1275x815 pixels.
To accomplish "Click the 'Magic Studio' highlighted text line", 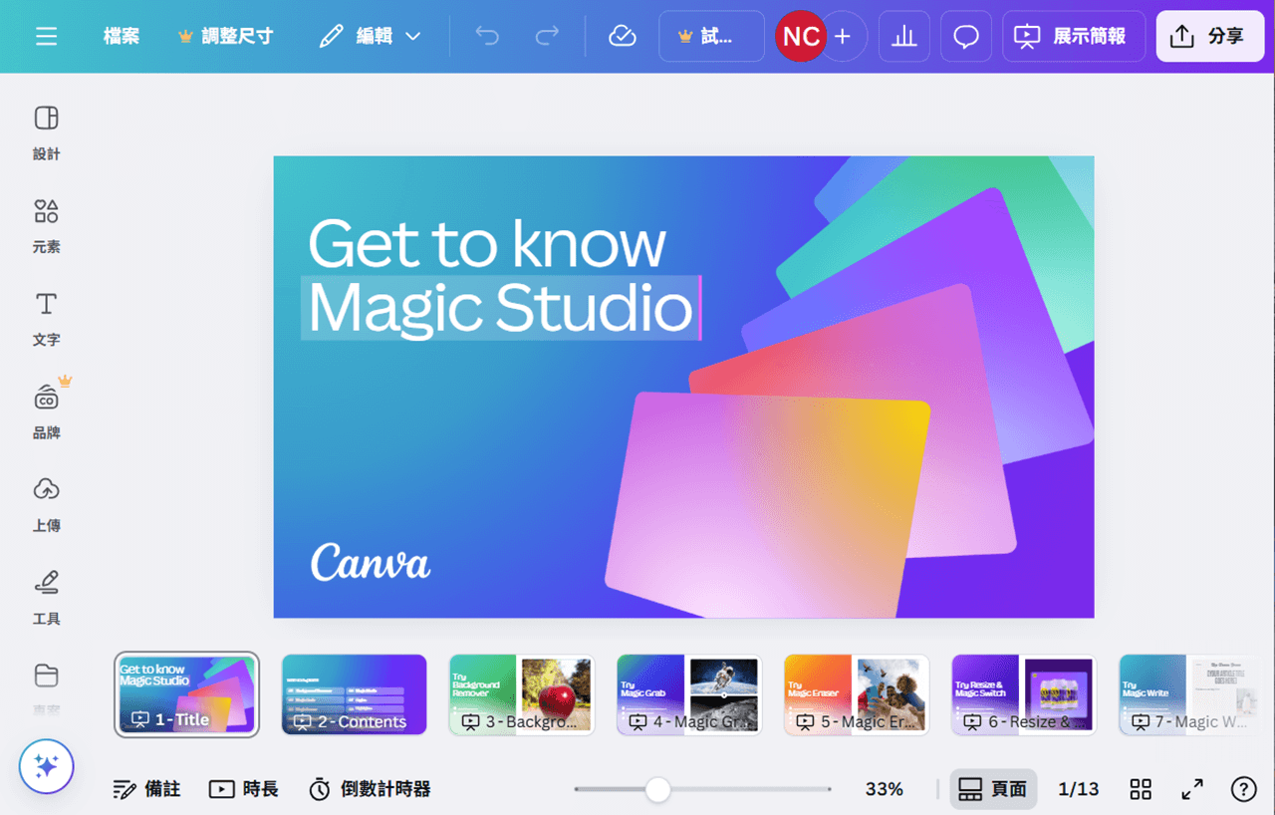I will [x=501, y=308].
